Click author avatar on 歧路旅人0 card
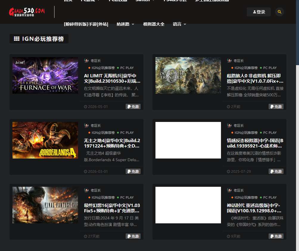Screen dimensions: 299x251 click(x=229, y=61)
